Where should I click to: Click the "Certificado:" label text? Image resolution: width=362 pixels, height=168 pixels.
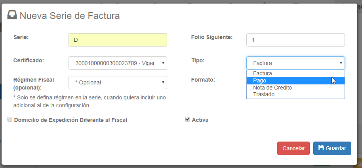pos(29,60)
